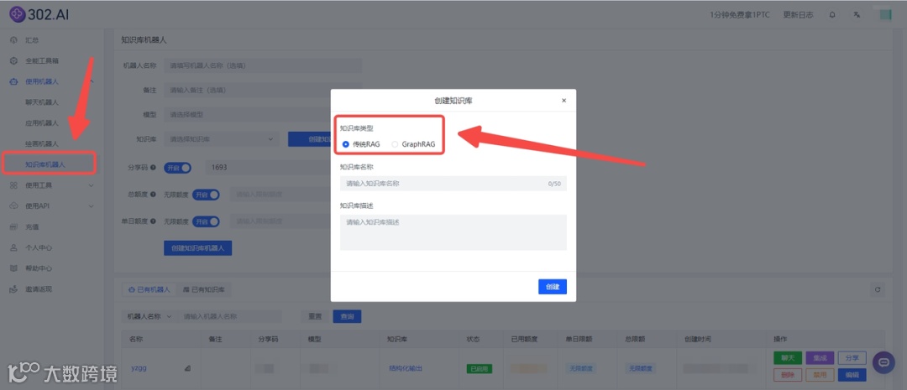Close the 创建知识库 dialog
Screen dimensions: 907x390
(x=564, y=100)
